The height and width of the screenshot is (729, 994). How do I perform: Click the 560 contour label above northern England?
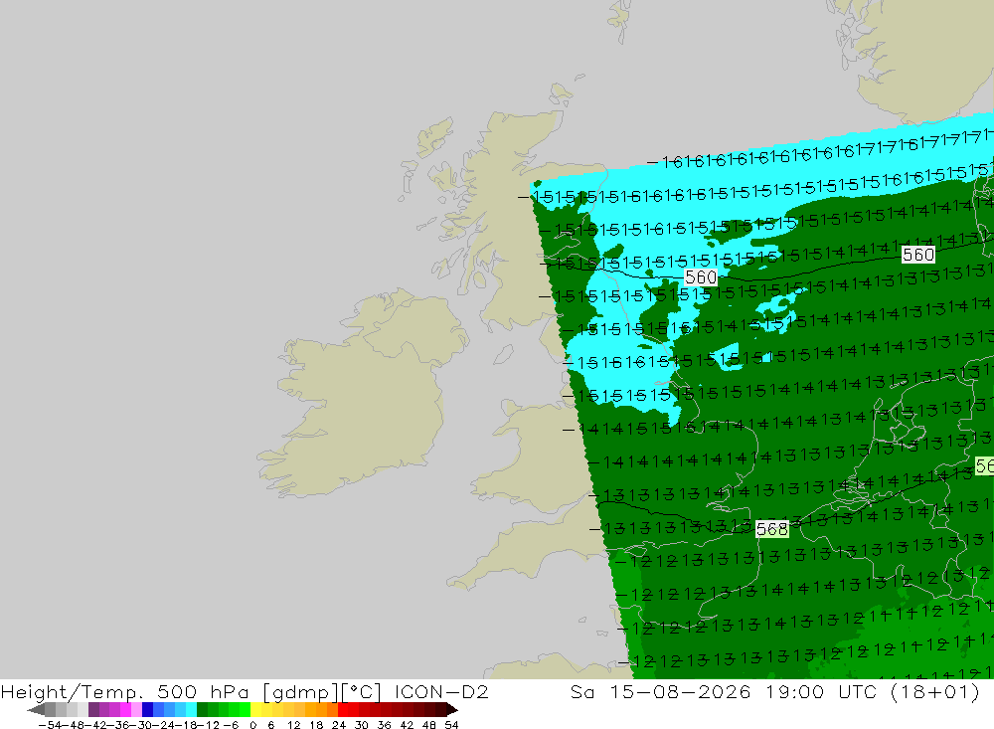click(x=701, y=277)
